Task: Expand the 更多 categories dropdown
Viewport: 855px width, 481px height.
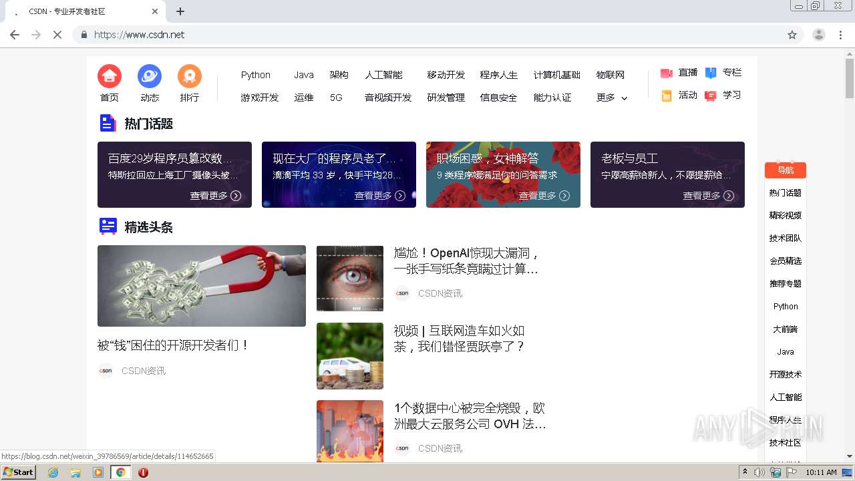Action: [x=612, y=98]
